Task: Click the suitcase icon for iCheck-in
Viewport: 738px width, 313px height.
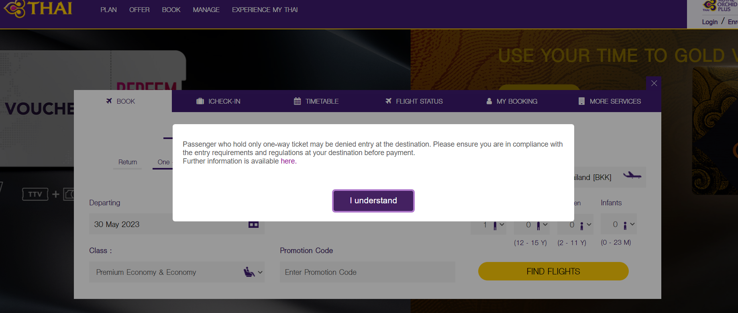Action: (200, 101)
